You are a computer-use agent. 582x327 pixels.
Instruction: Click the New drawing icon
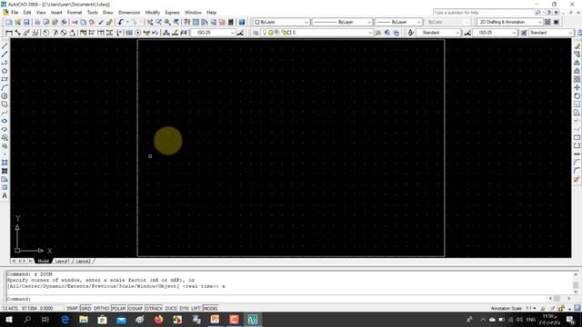pos(9,22)
